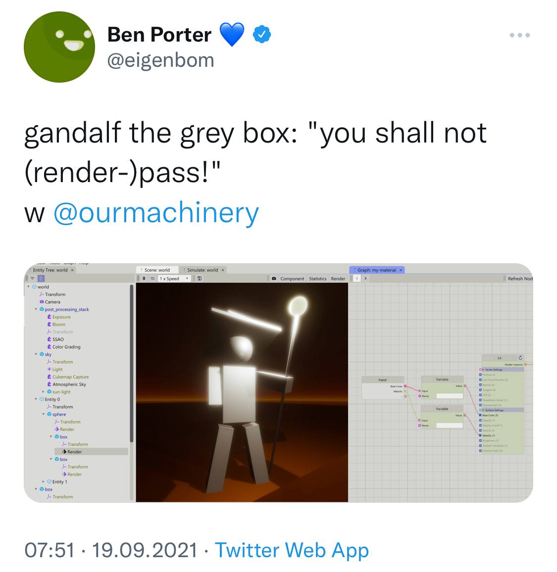
Task: Click the loop icon beside pause
Action: click(x=152, y=279)
